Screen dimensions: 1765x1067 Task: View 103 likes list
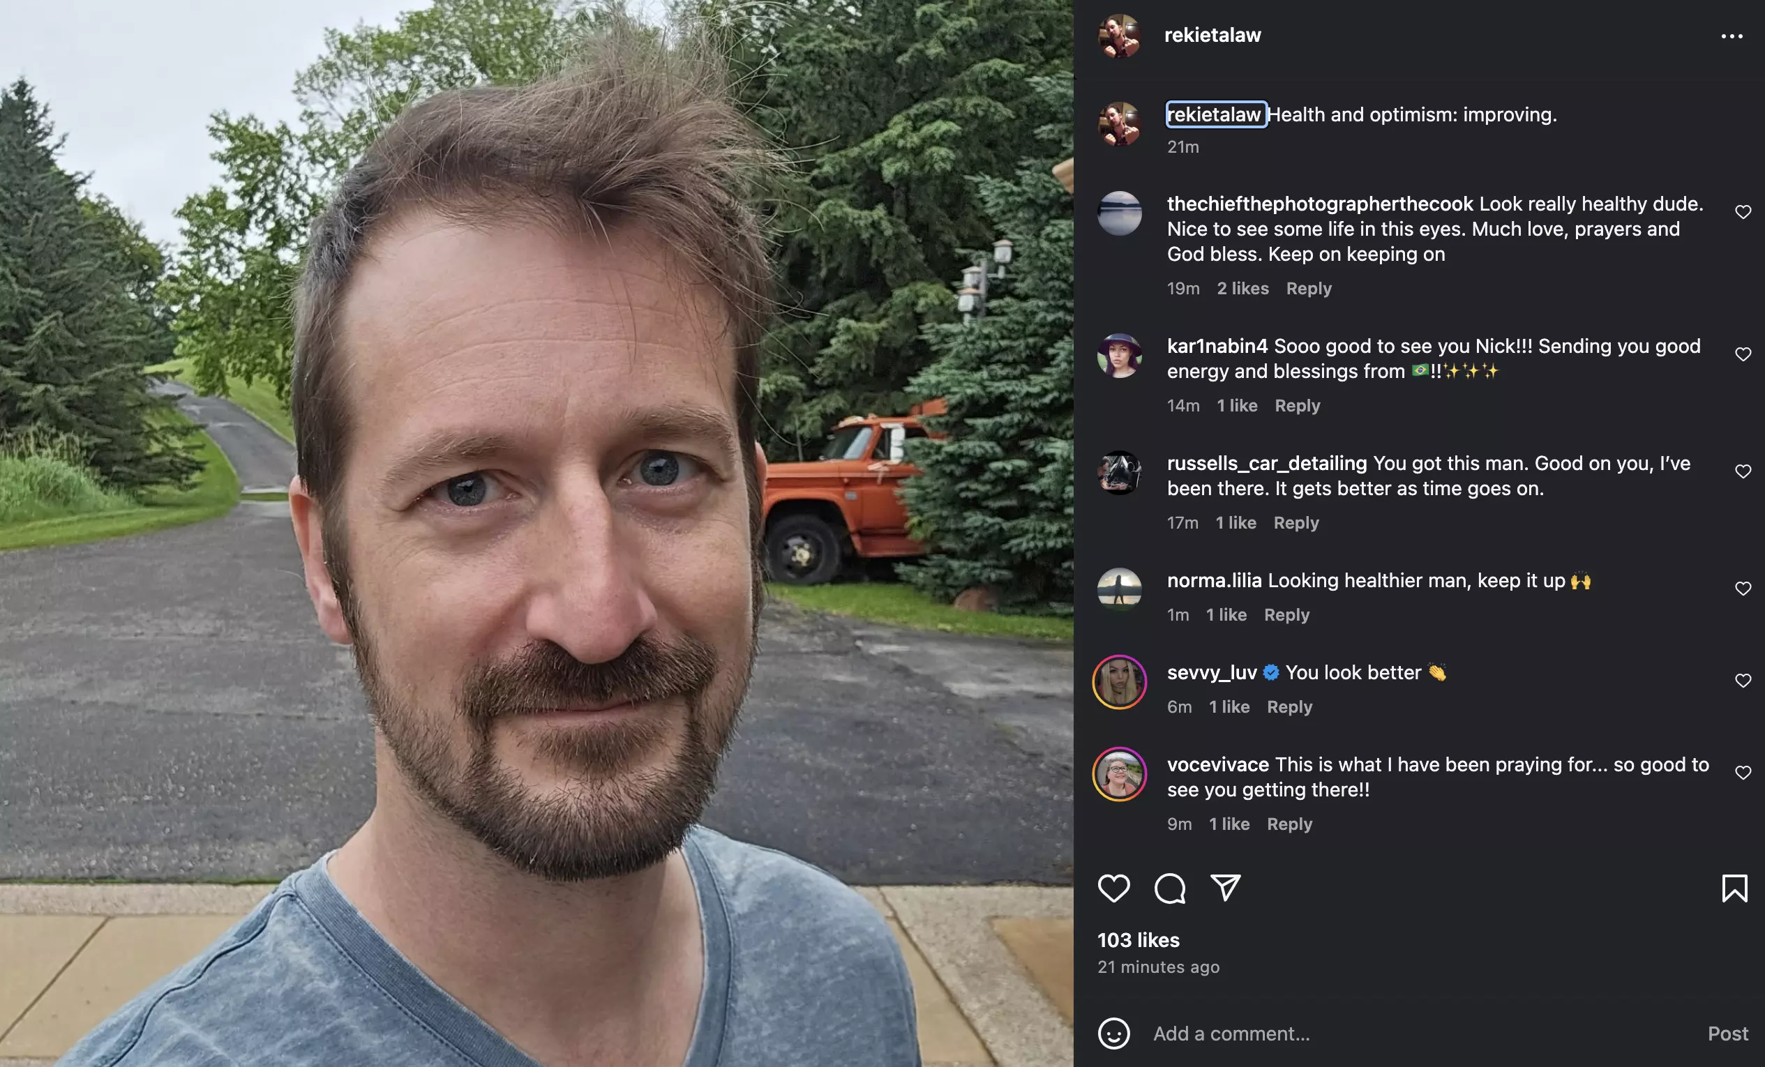coord(1139,940)
